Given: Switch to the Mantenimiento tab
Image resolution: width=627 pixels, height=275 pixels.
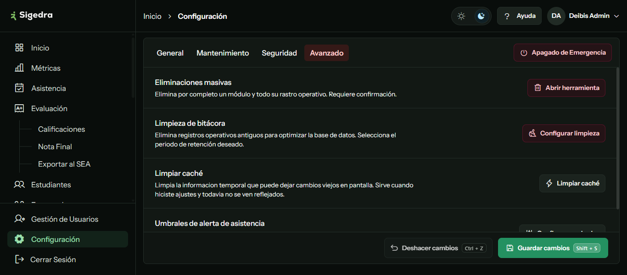Looking at the screenshot, I should tap(223, 53).
